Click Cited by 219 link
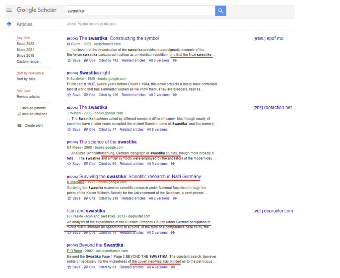340x278 pixels. (x=108, y=198)
